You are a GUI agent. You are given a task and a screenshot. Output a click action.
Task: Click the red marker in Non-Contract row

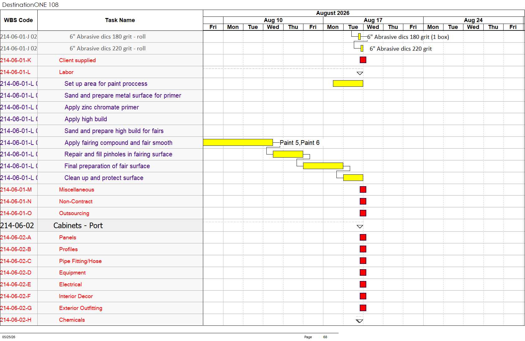pos(363,201)
